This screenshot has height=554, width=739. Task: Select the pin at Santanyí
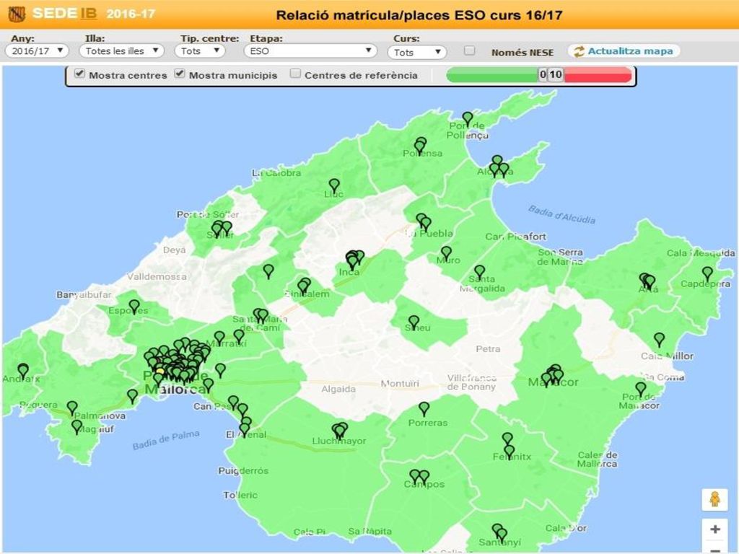tap(500, 533)
